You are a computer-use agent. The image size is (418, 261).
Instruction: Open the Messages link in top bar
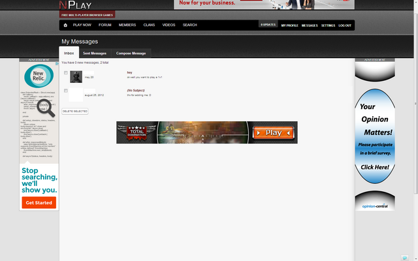click(x=310, y=25)
